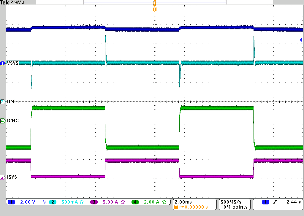Toggle the BW bandwidth limit indicator on Channel 2
Screen dimensions: 304x216
(43, 202)
